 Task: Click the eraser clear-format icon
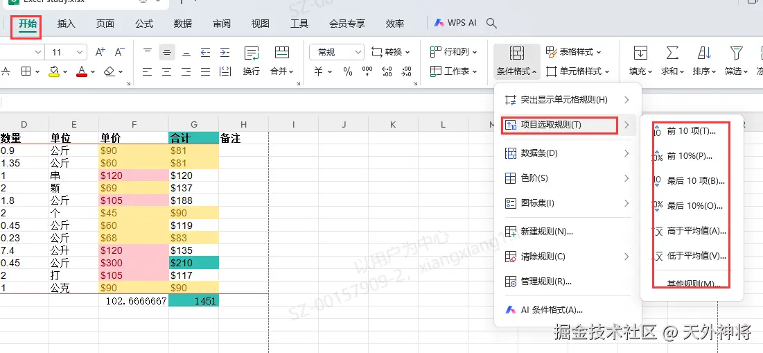(109, 71)
